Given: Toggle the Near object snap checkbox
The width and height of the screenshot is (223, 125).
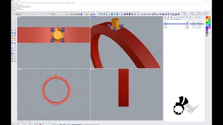Looking at the screenshot, I should tap(15, 123).
